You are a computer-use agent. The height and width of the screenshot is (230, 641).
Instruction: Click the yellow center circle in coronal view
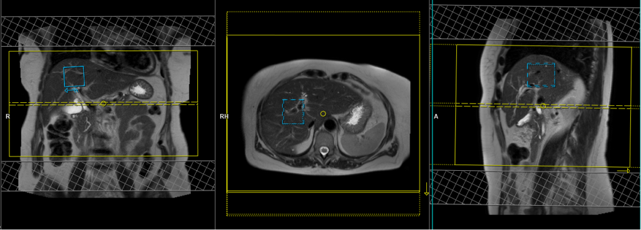[x=103, y=104]
